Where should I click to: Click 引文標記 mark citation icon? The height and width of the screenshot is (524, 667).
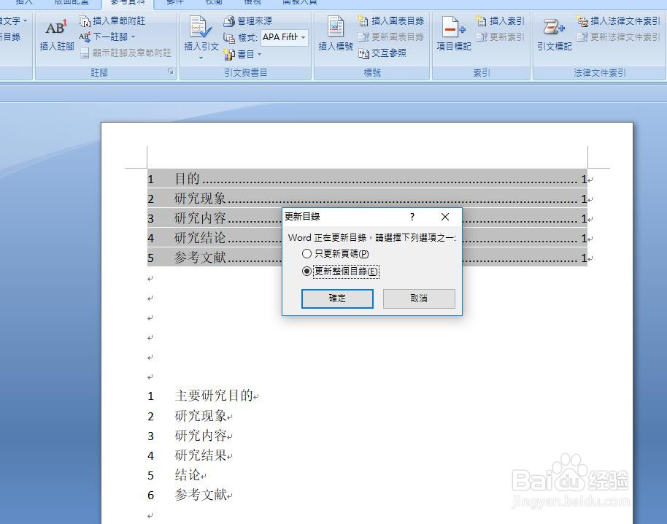coord(555,34)
